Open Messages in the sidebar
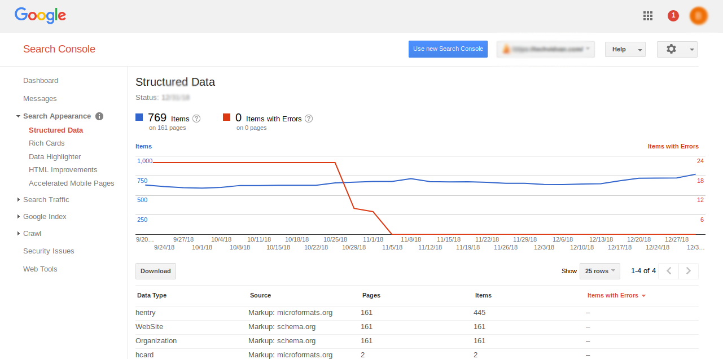Screen dimensions: 723x359 coord(40,99)
